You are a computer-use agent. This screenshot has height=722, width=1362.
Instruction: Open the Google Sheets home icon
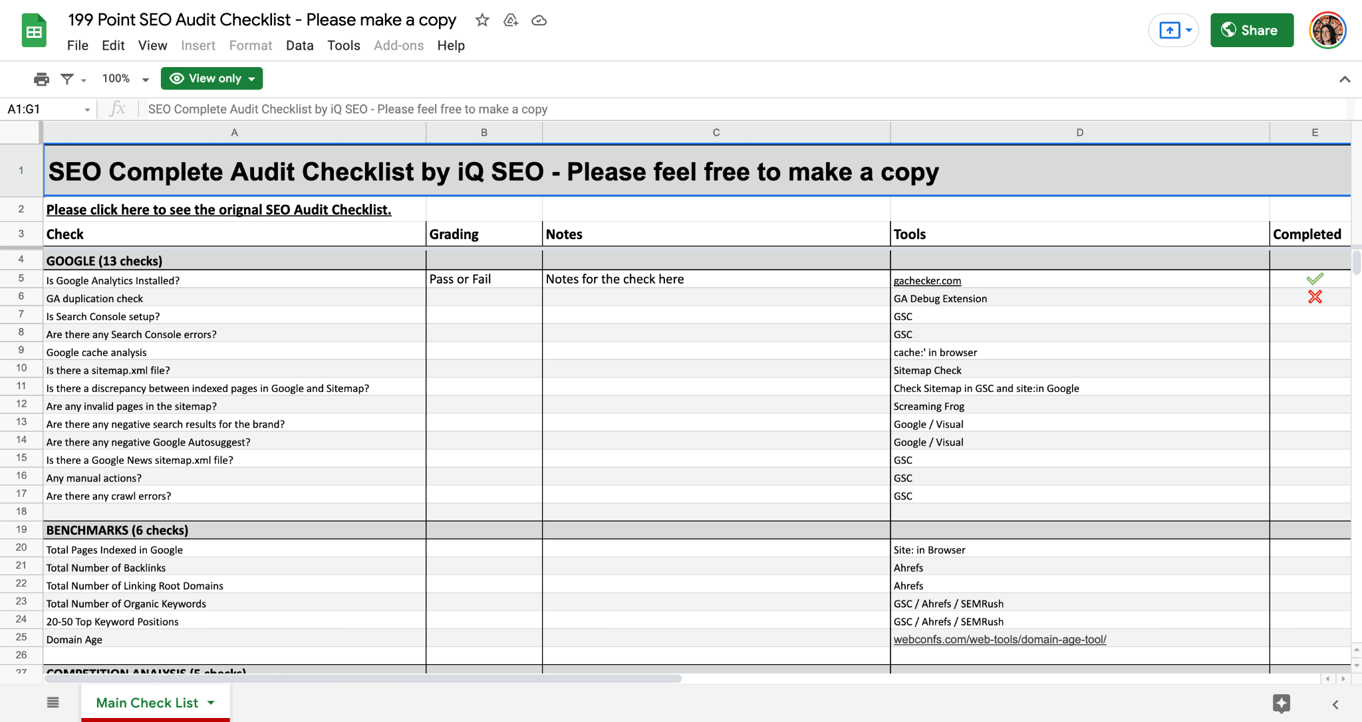point(34,31)
